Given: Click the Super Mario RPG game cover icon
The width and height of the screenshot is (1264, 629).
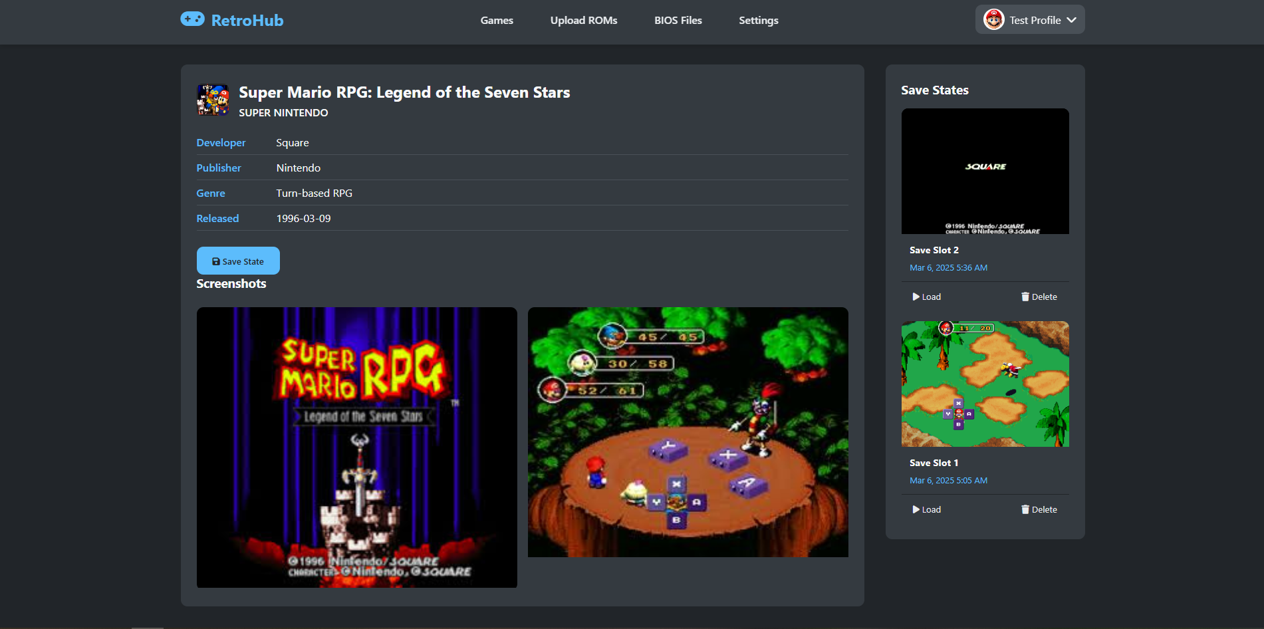Looking at the screenshot, I should coord(213,100).
